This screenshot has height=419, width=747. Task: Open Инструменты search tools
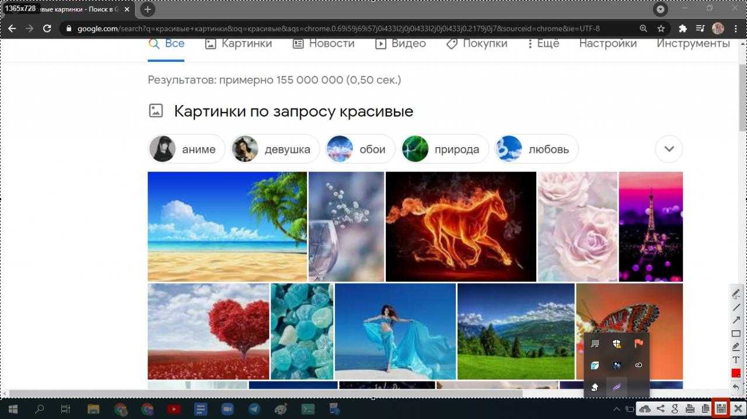(693, 44)
